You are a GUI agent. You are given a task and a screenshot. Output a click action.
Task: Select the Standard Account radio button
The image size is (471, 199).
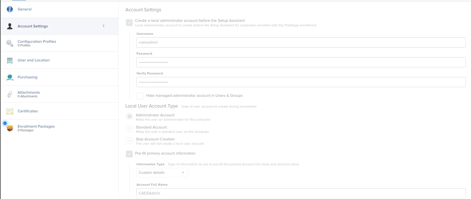click(130, 129)
